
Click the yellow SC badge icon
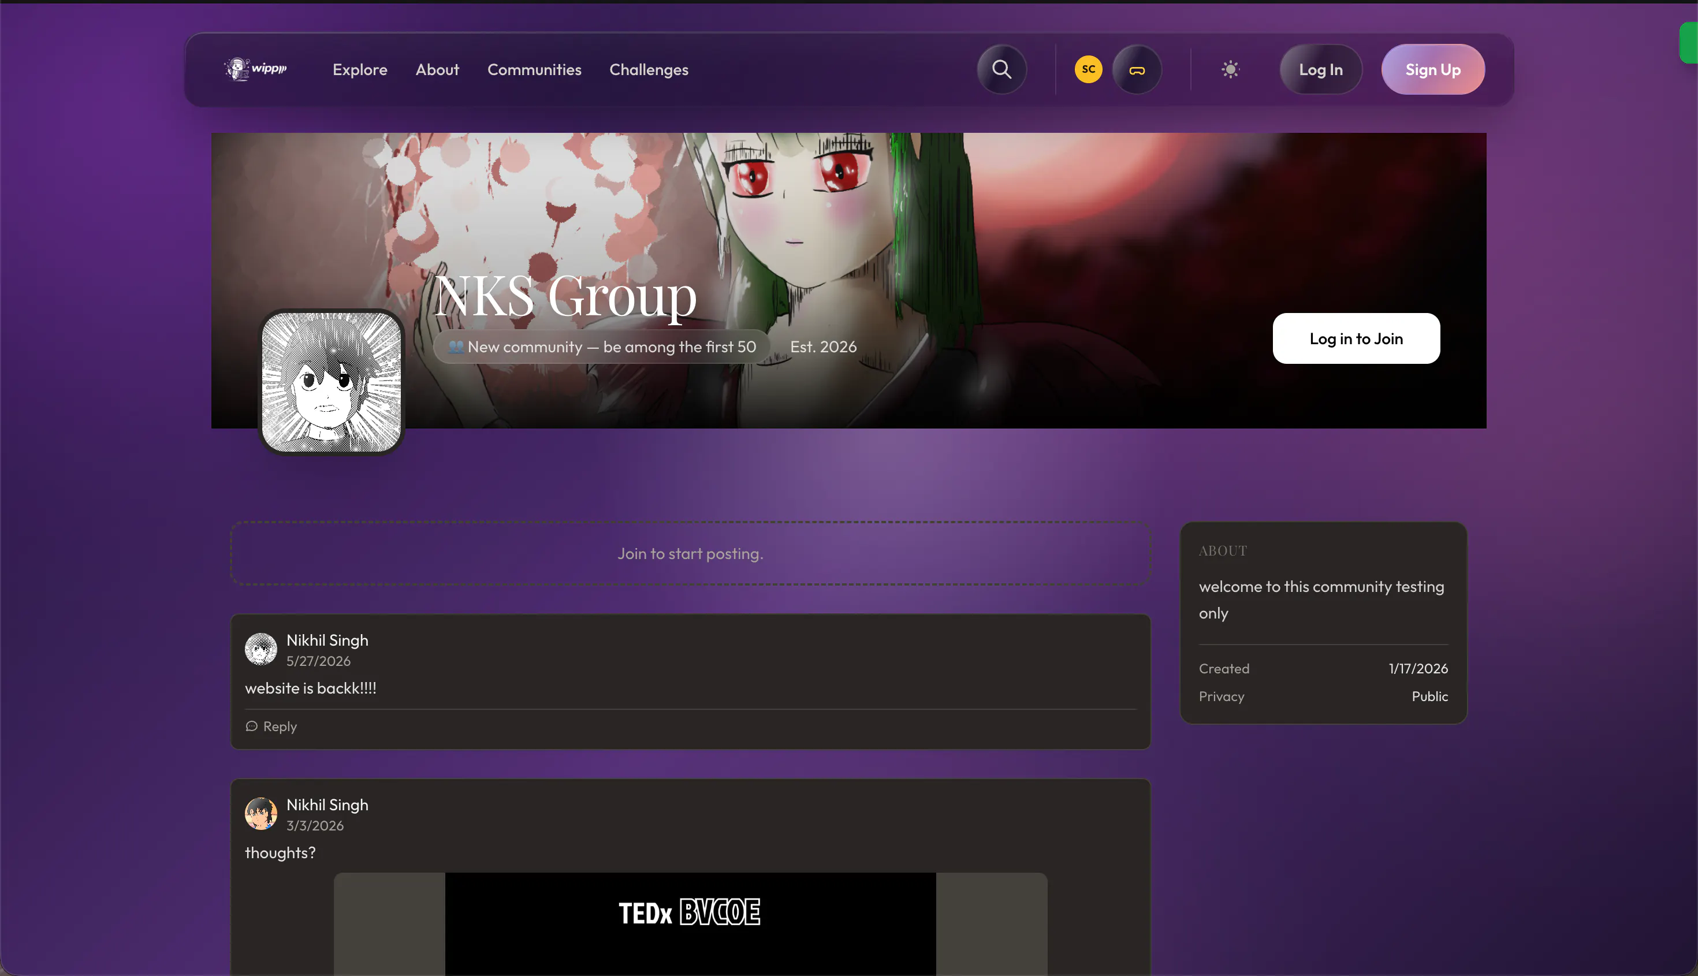point(1088,69)
